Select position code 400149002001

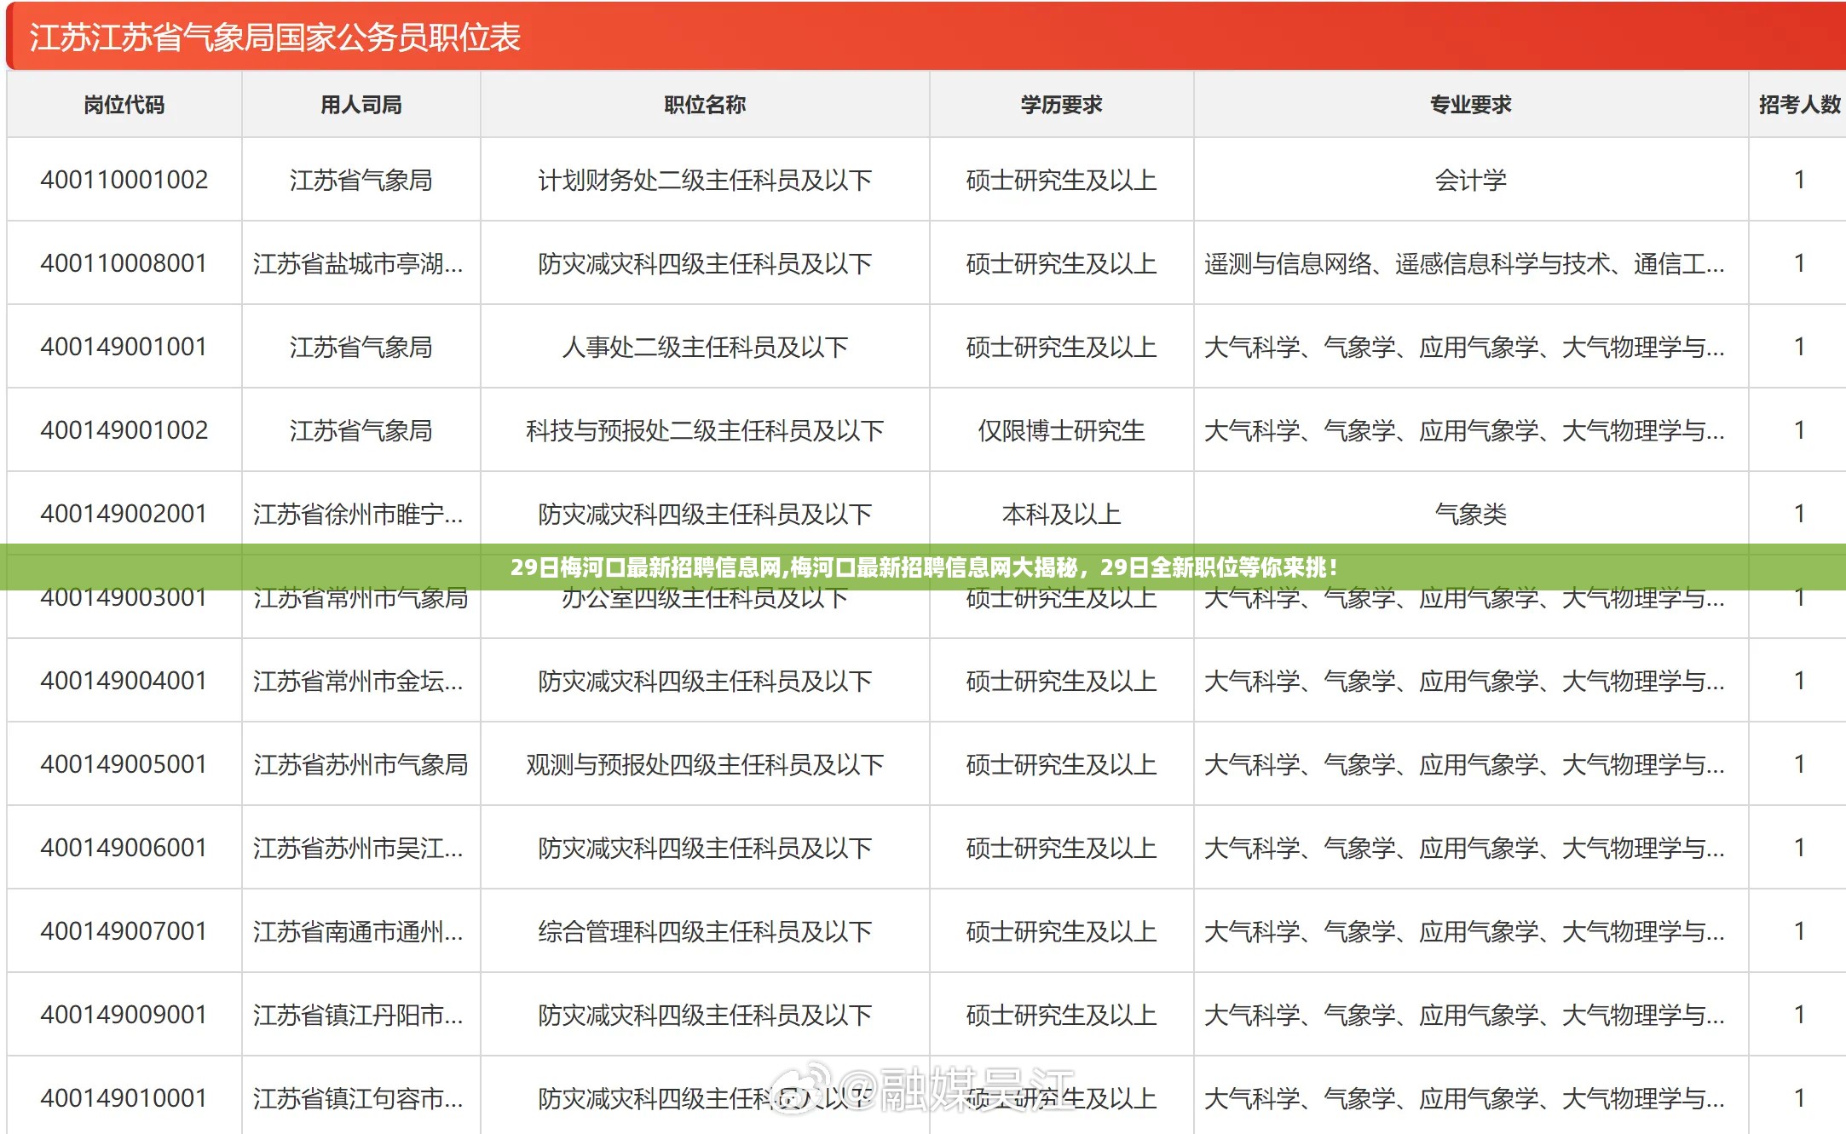pyautogui.click(x=124, y=514)
